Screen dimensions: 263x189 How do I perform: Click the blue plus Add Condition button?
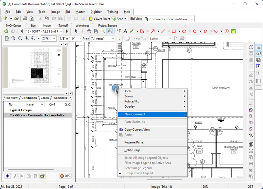point(8,176)
